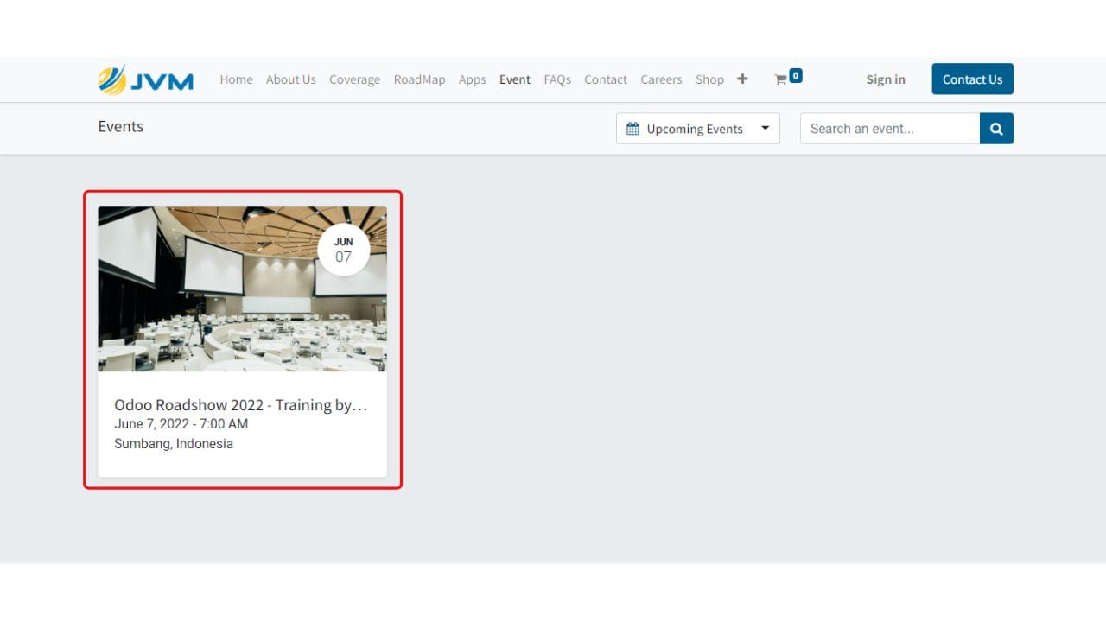Click the calendar icon in Upcoming Events

coord(632,129)
